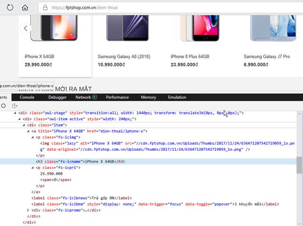
Task: Click the DOM tree scrollbar thumb
Action: [x=299, y=165]
